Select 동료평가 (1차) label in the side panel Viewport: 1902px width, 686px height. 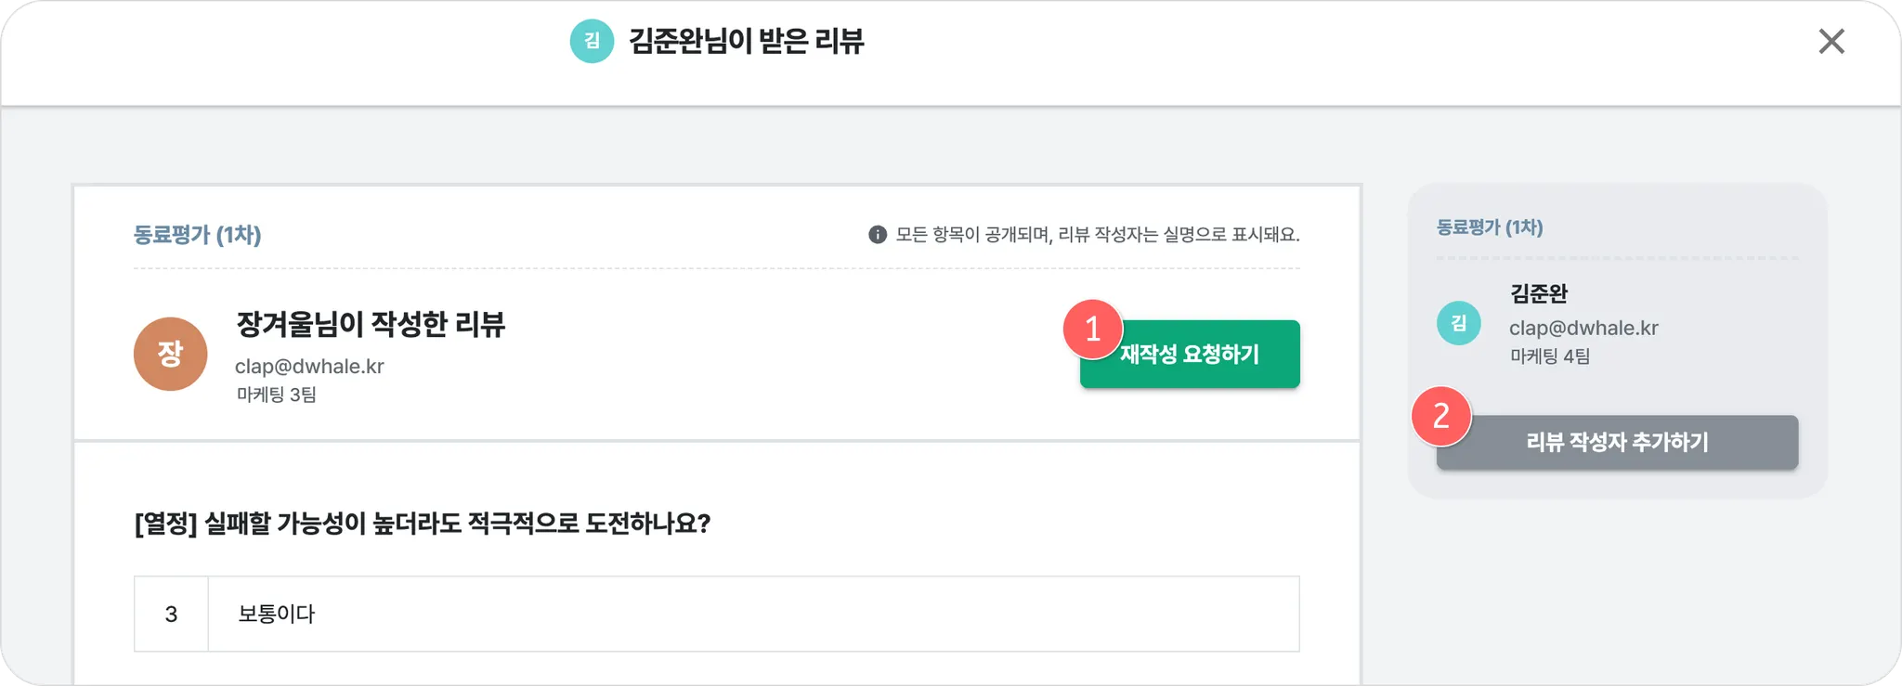coord(1489,227)
